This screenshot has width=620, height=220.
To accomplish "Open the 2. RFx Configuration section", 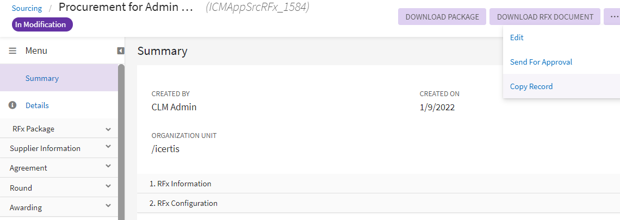I will tap(184, 203).
